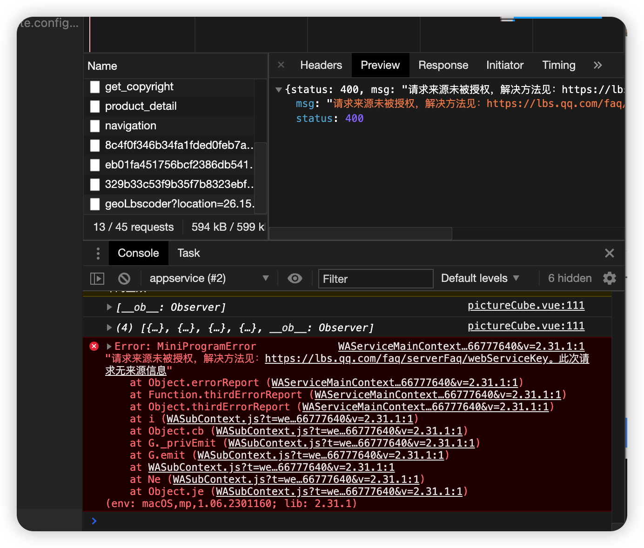Open the console drawer three-dot menu

point(98,253)
